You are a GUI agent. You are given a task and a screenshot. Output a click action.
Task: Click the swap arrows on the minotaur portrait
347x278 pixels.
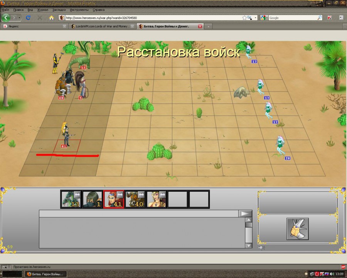click(141, 195)
